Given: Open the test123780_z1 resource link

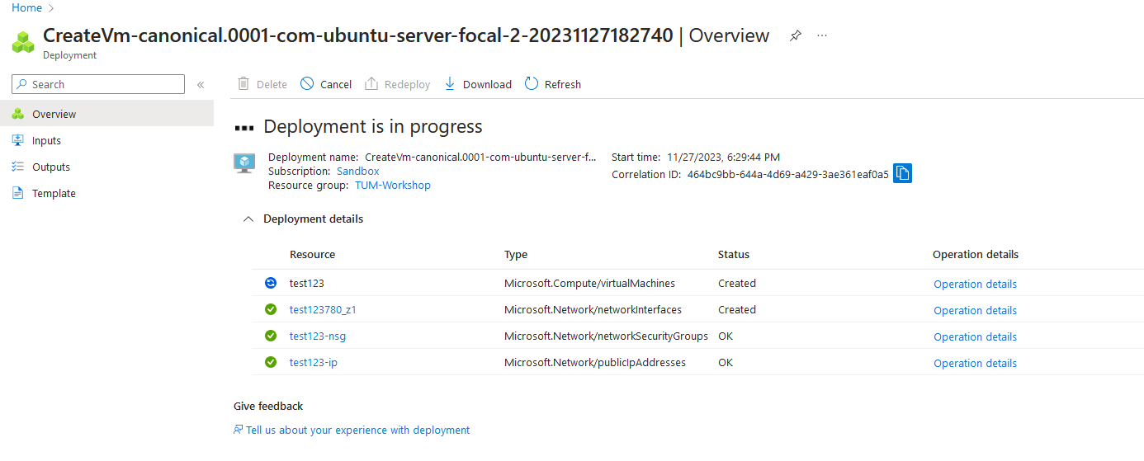Looking at the screenshot, I should (323, 310).
